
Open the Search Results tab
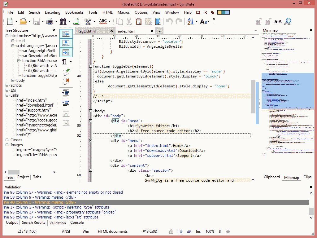tap(33, 223)
